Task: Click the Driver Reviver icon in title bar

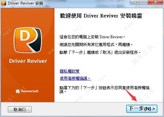Action: [x=3, y=3]
